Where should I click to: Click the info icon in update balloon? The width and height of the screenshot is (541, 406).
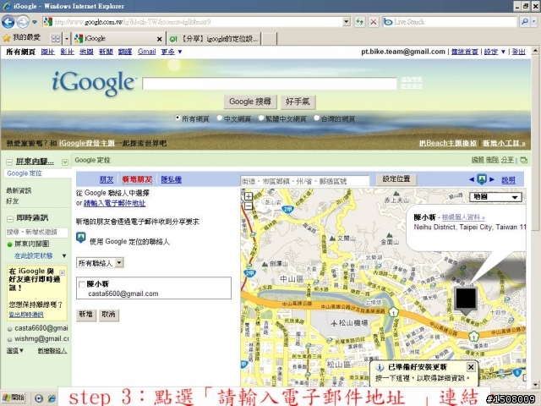[x=380, y=367]
